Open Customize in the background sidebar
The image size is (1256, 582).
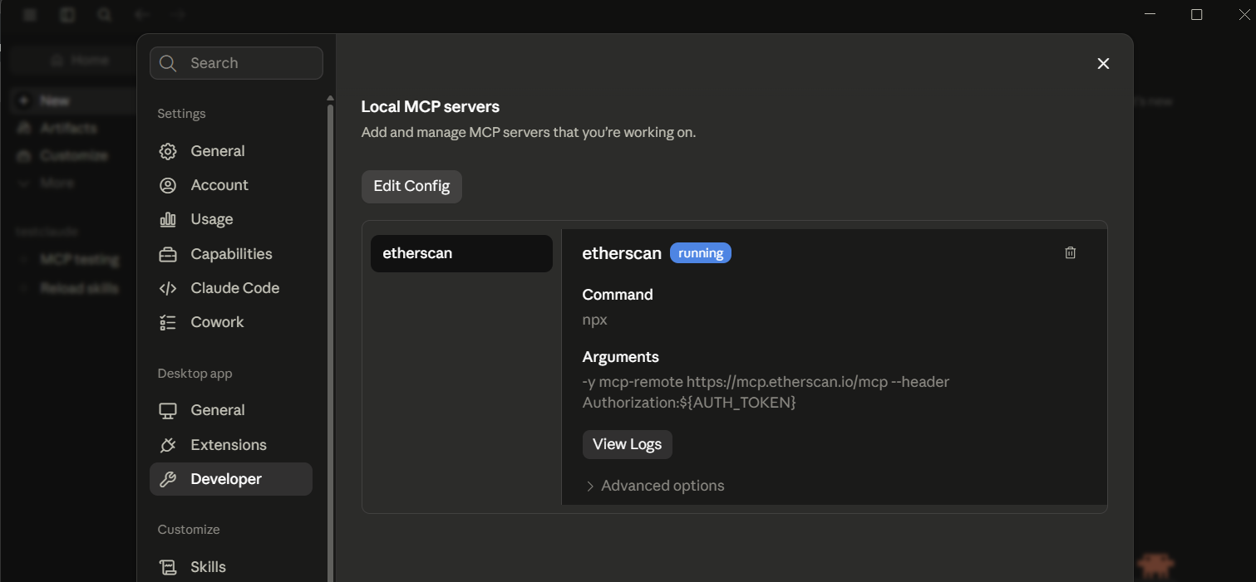73,155
